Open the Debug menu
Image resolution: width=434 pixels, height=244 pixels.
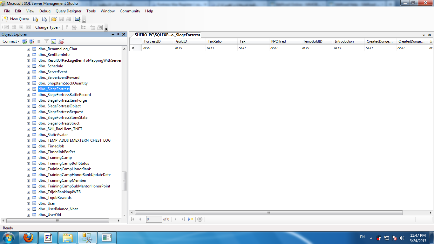pos(45,11)
